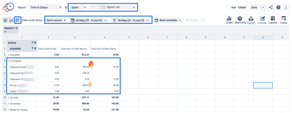The width and height of the screenshot is (292, 113).
Task: Switch to the line chart view icon
Action: [x=11, y=20]
